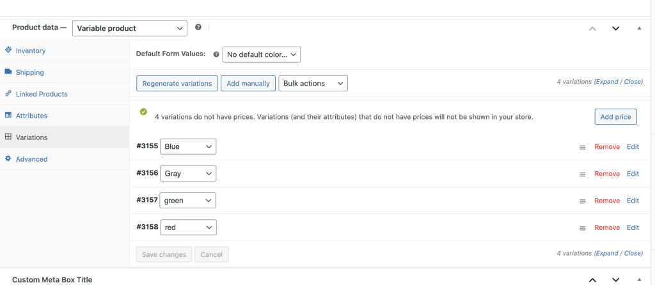Open the No default color dropdown
The width and height of the screenshot is (655, 285).
pos(261,54)
